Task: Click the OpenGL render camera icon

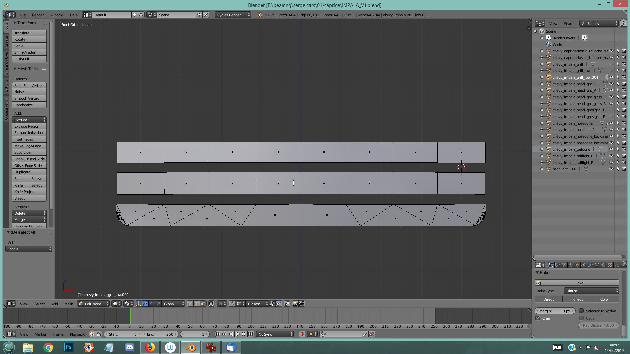Action: click(295, 304)
